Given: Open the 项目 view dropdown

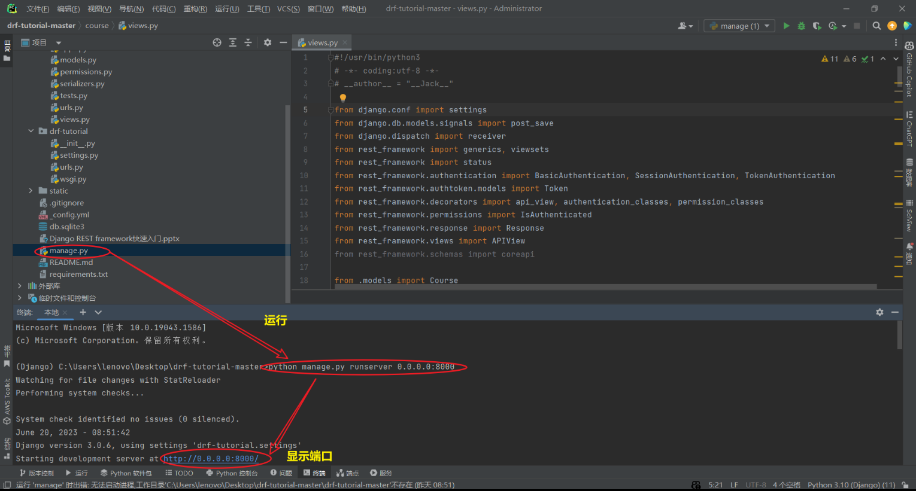Looking at the screenshot, I should (59, 42).
